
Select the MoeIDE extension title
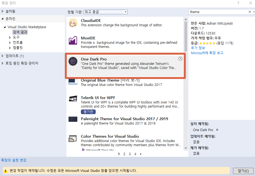[88, 38]
